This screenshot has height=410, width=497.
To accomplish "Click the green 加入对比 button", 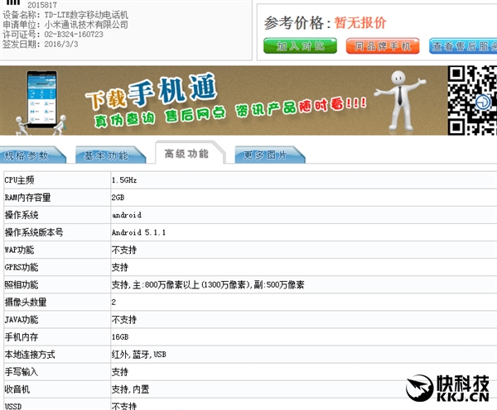I will pos(294,46).
